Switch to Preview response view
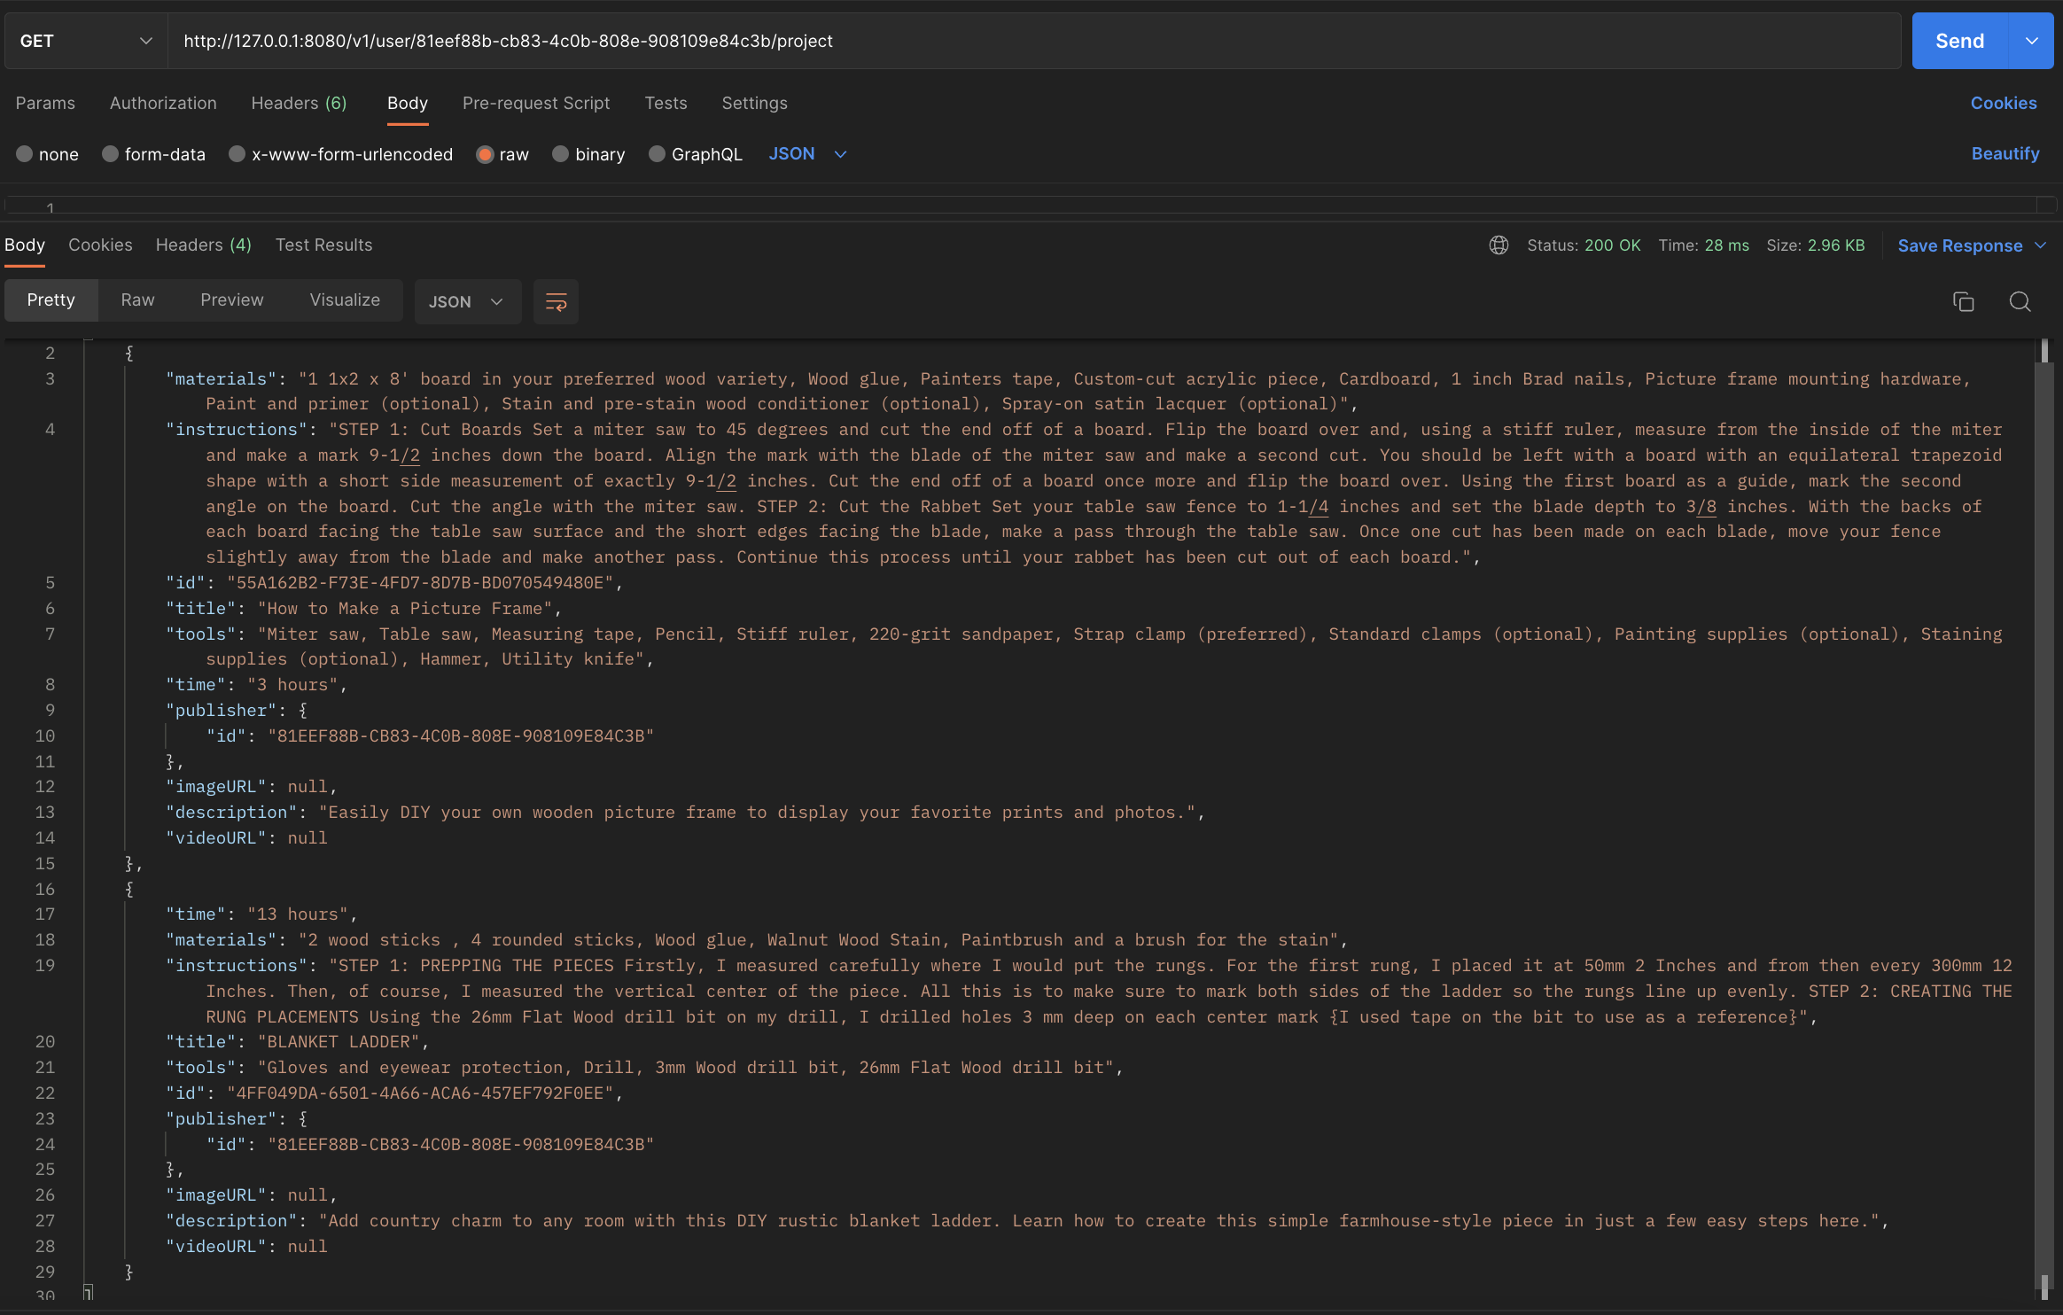This screenshot has height=1315, width=2063. [232, 300]
